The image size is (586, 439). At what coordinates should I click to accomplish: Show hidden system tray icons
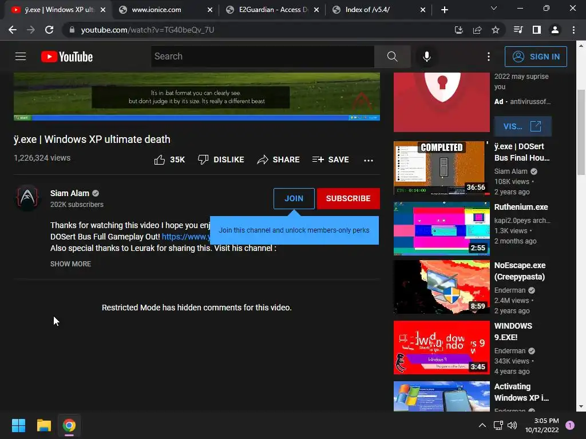click(482, 425)
